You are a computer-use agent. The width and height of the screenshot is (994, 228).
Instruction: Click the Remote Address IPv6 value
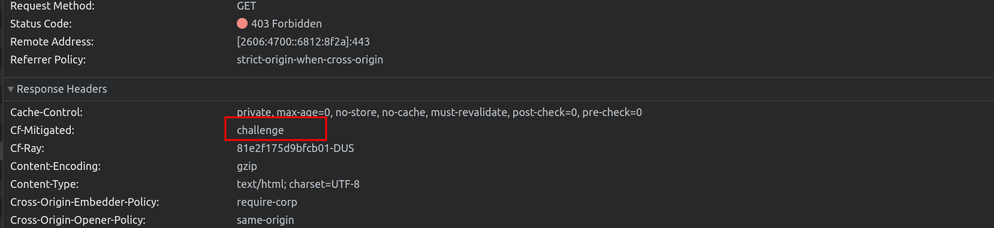pos(303,42)
